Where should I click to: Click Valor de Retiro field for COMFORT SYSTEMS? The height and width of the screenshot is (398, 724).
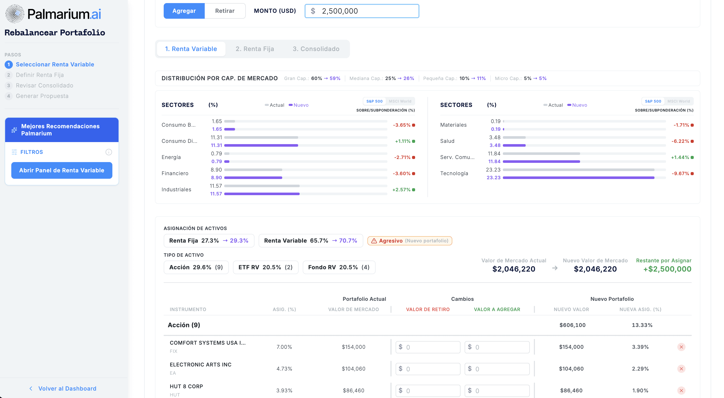(428, 347)
